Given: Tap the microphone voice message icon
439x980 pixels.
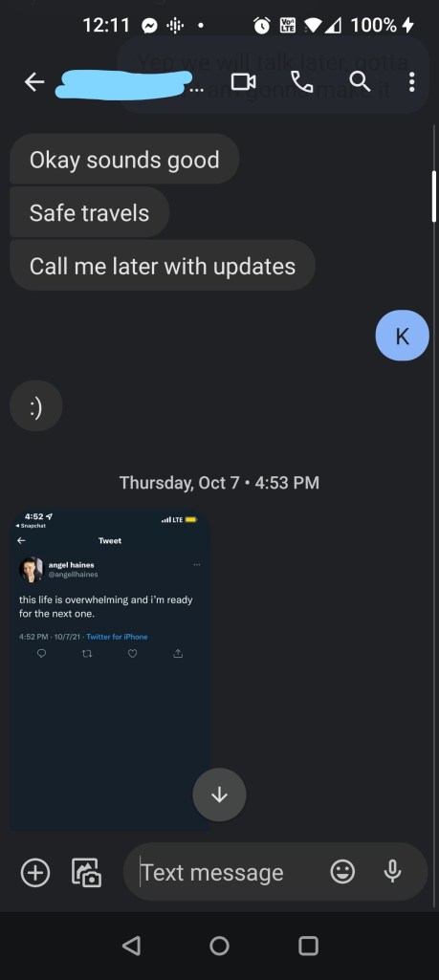Looking at the screenshot, I should tap(392, 872).
